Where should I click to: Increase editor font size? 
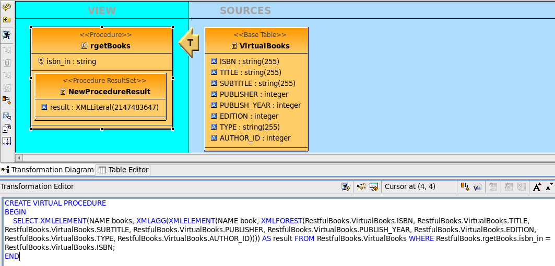[537, 187]
